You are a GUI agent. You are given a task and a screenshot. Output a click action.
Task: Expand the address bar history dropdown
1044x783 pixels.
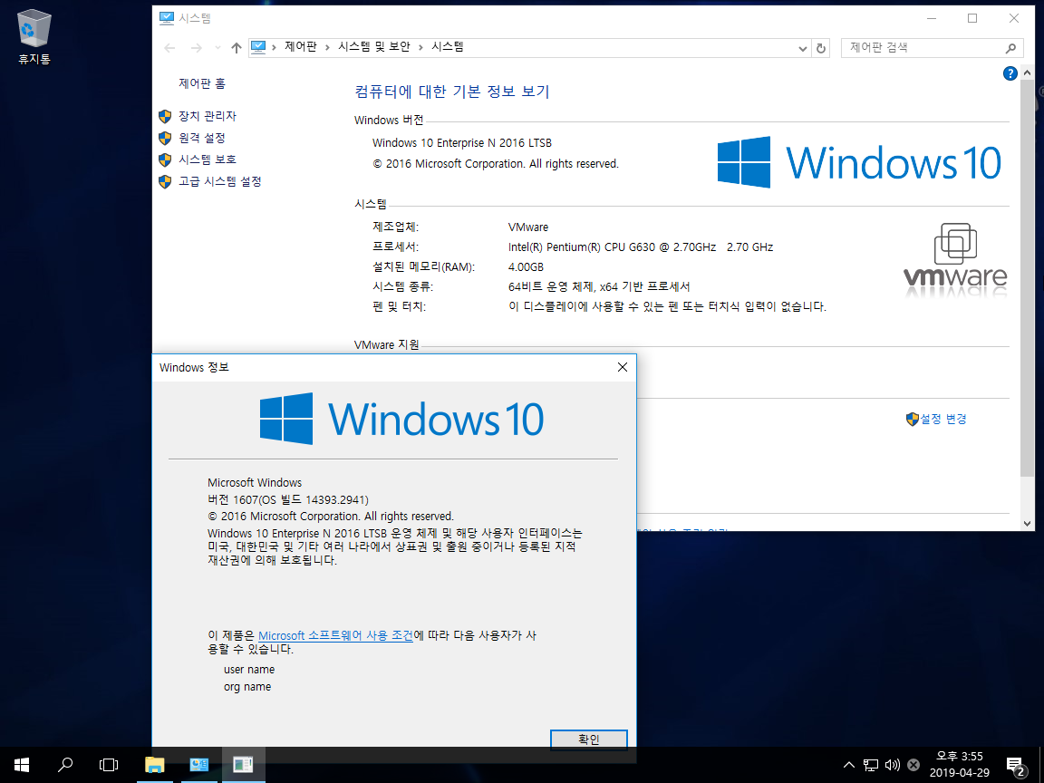pos(802,48)
